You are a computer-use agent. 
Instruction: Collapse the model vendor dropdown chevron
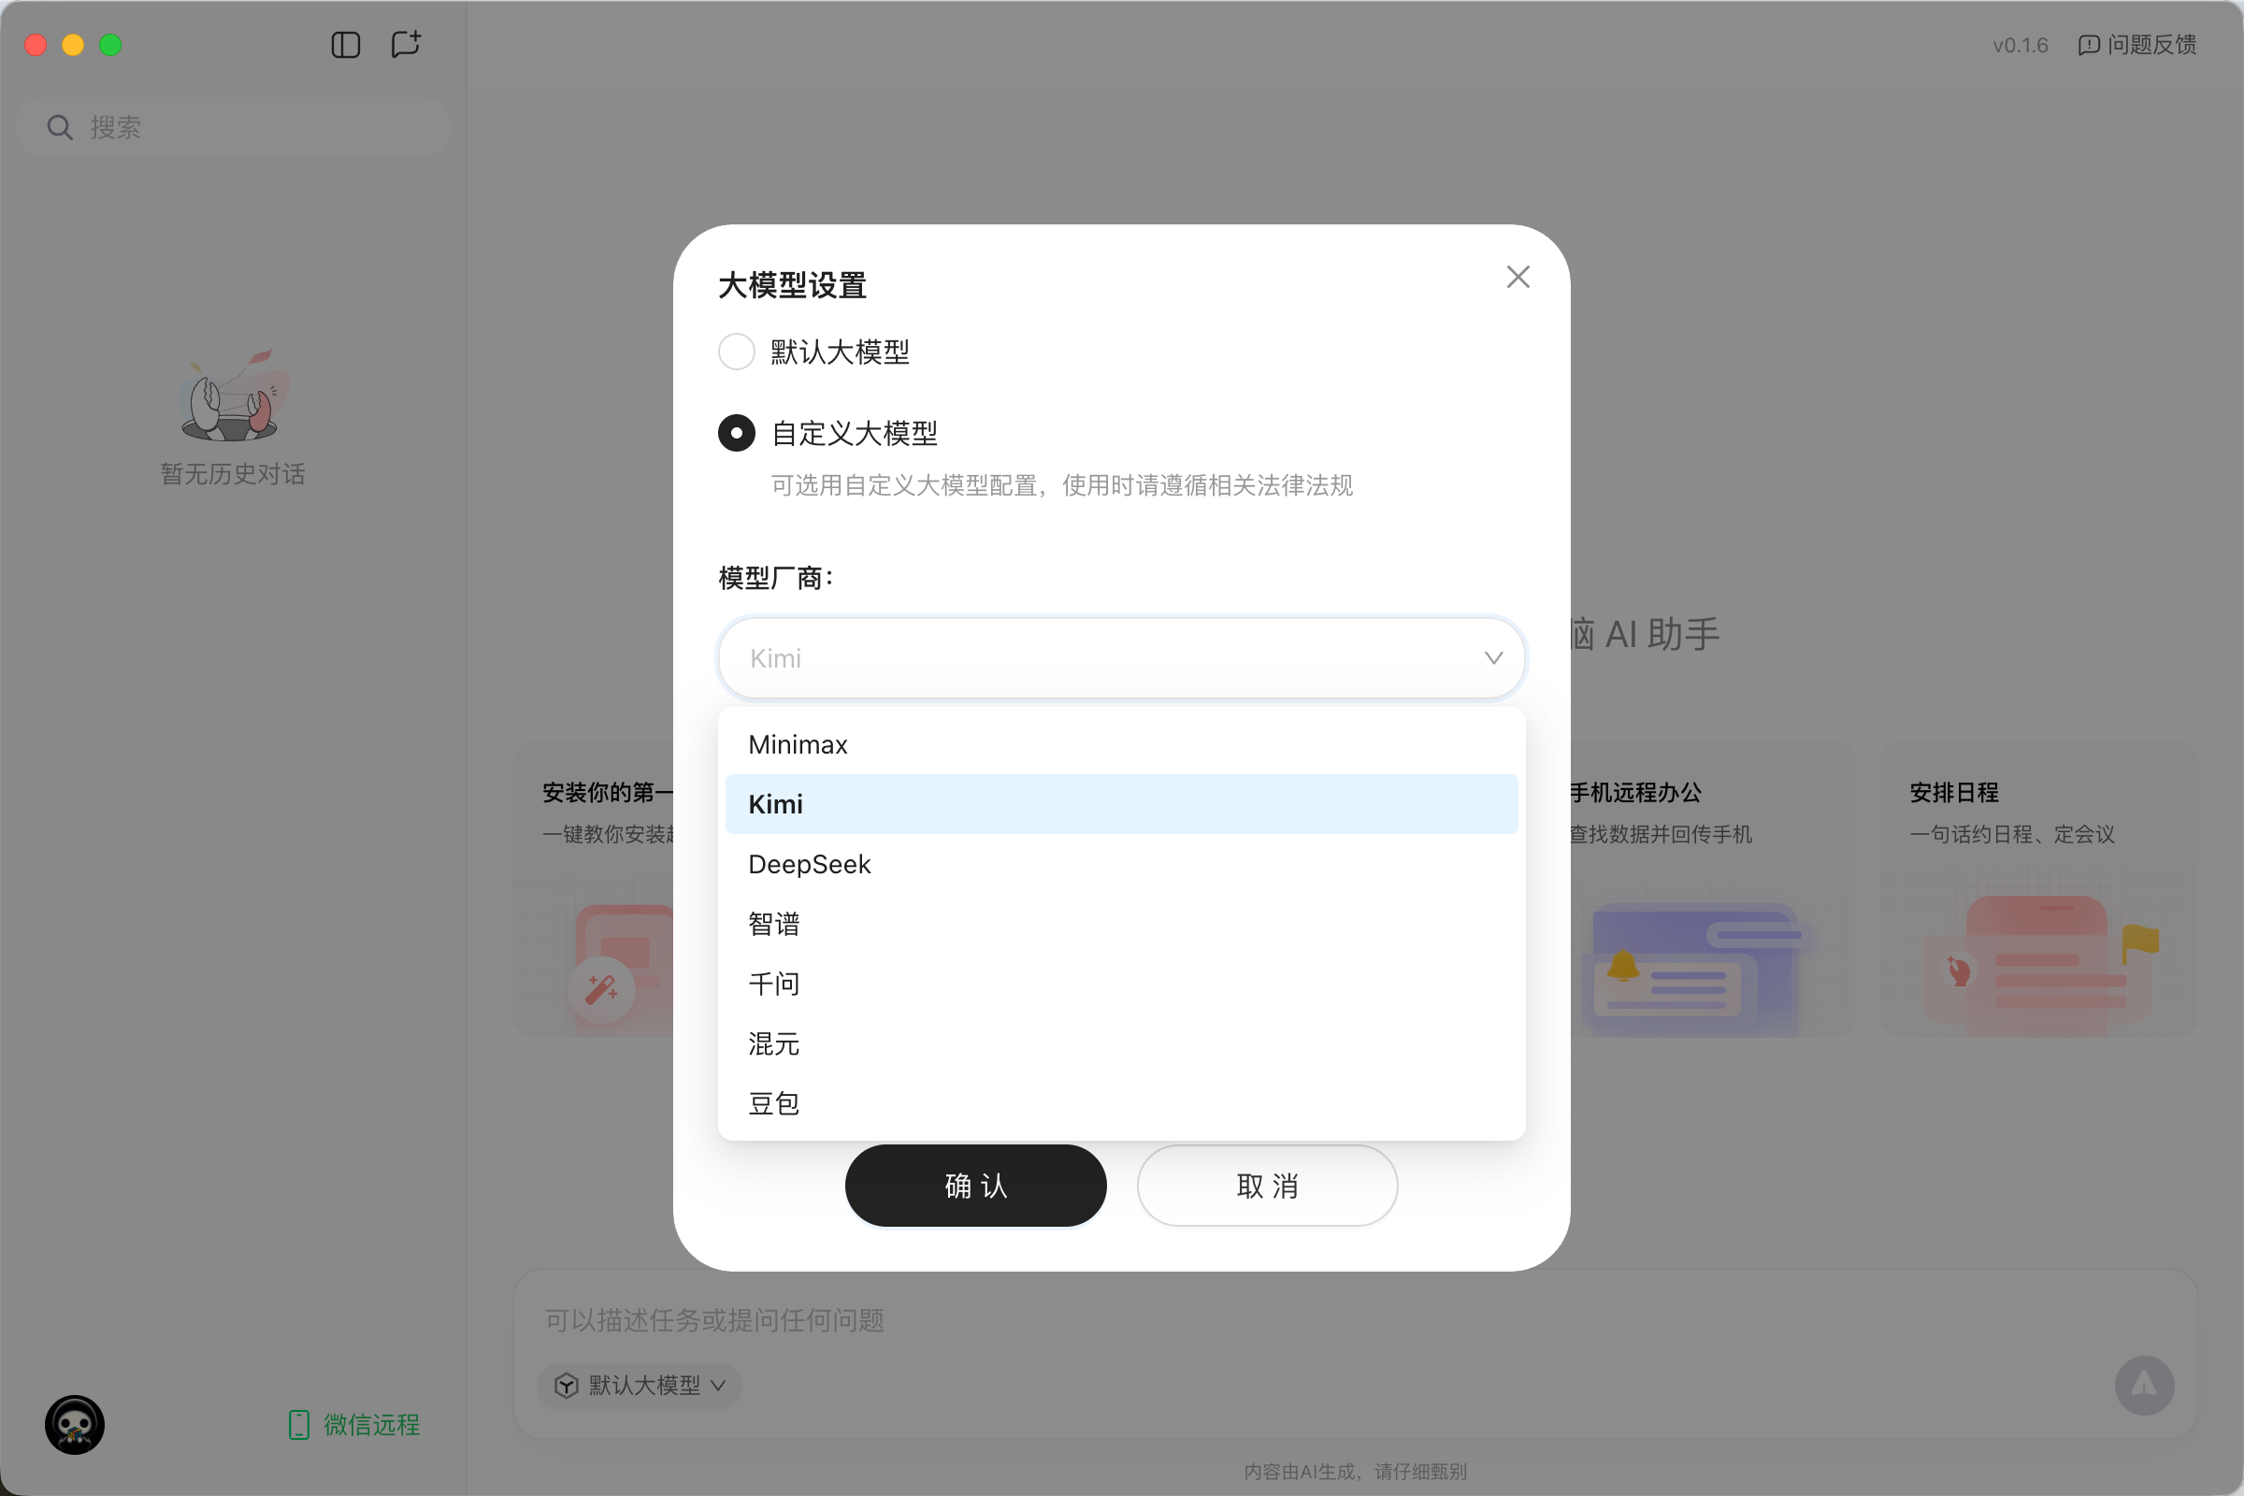[1493, 658]
